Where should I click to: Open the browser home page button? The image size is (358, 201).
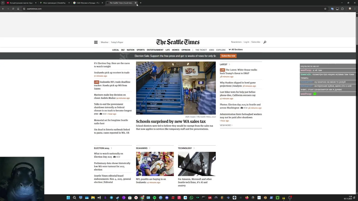[18, 9]
